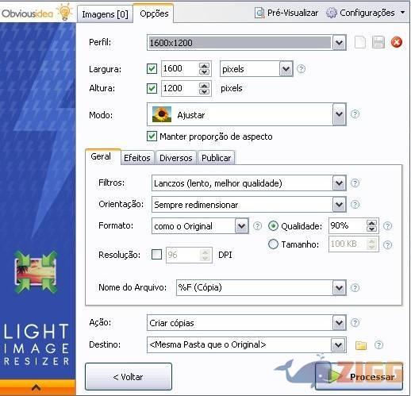The height and width of the screenshot is (396, 411).
Task: Toggle the Largura checkbox
Action: [x=152, y=69]
